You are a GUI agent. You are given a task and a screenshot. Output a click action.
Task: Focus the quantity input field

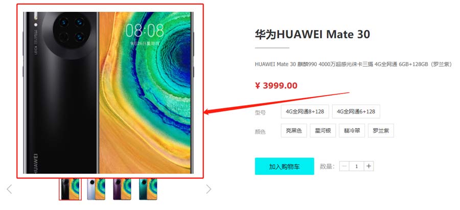pos(356,166)
